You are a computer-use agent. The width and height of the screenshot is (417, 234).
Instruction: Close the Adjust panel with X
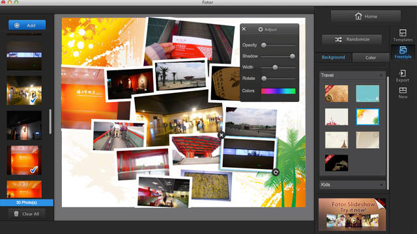[244, 29]
